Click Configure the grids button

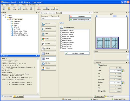coord(77,53)
